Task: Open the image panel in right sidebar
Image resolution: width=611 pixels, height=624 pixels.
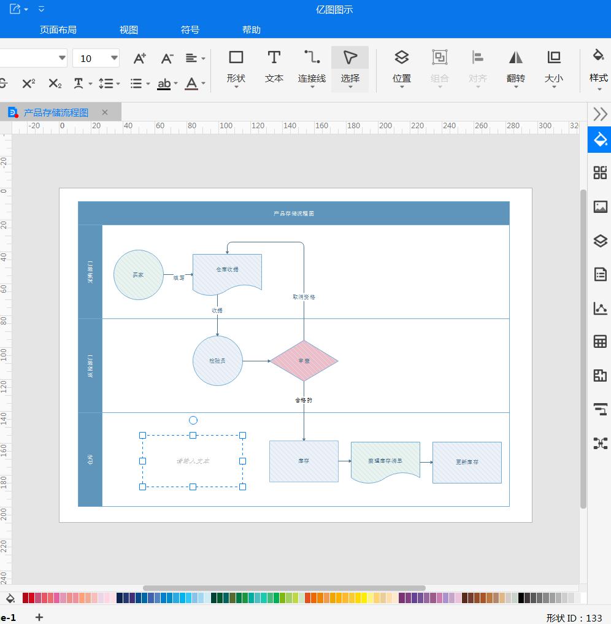Action: click(x=600, y=207)
